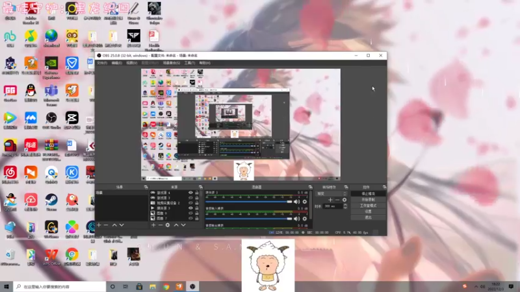Open OBS 设置 from the controls panel
The width and height of the screenshot is (520, 292).
coord(368,212)
